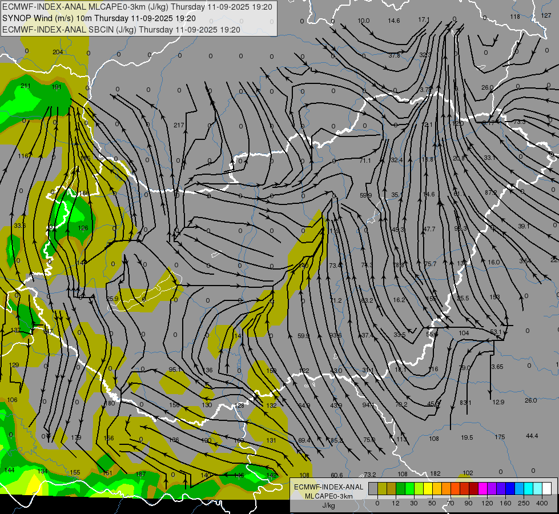The height and width of the screenshot is (514, 559).
Task: Click the map value 60.6
Action: 337,475
